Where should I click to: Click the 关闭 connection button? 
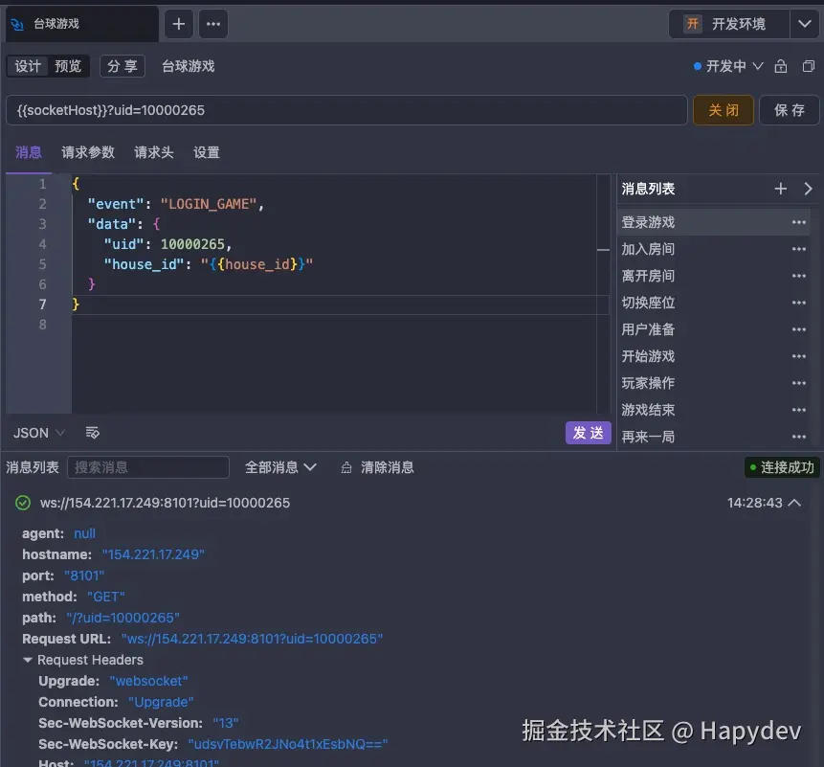(724, 110)
